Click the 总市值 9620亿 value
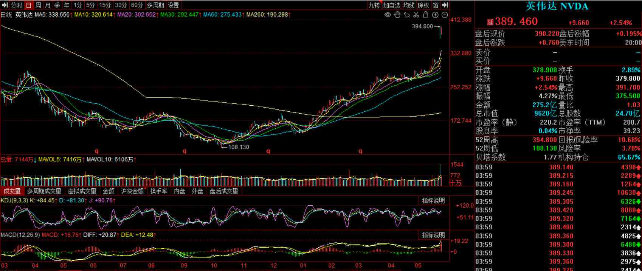The height and width of the screenshot is (271, 642). click(x=545, y=114)
